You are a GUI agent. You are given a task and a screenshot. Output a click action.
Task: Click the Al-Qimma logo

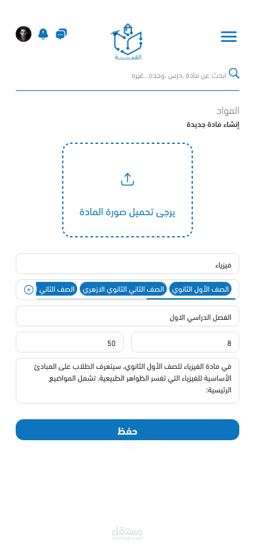point(127,42)
